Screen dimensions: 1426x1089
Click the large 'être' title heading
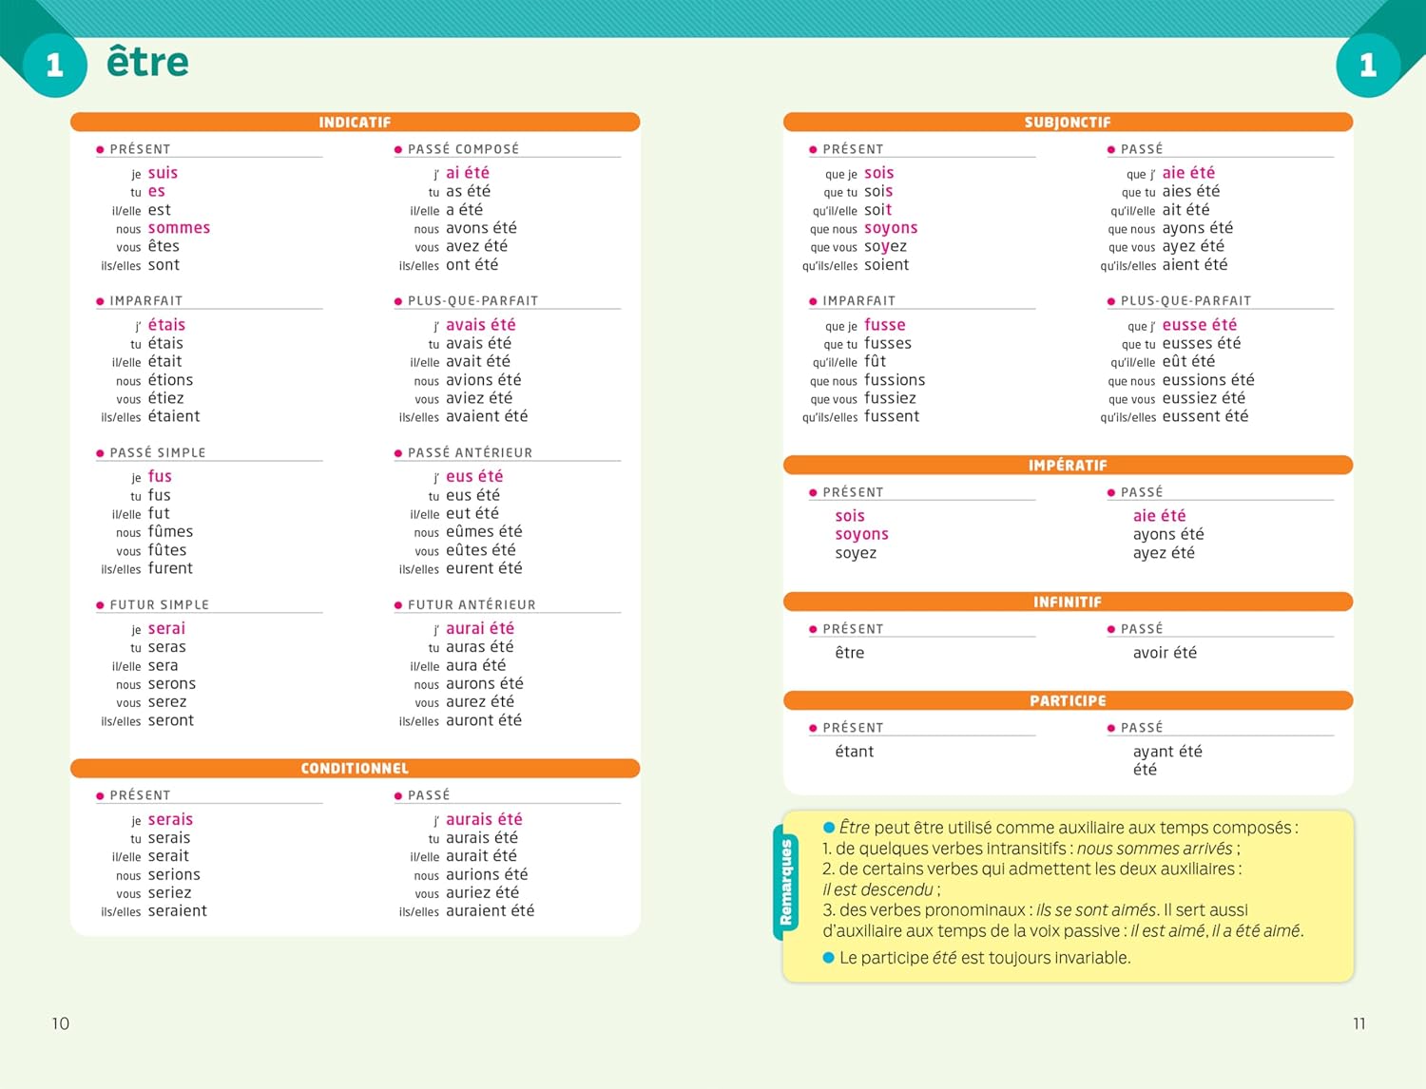pyautogui.click(x=147, y=62)
